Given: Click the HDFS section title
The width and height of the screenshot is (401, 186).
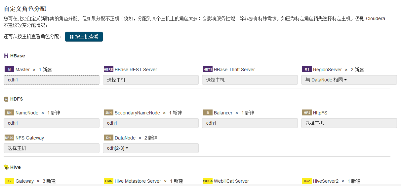Looking at the screenshot, I should [x=17, y=99].
